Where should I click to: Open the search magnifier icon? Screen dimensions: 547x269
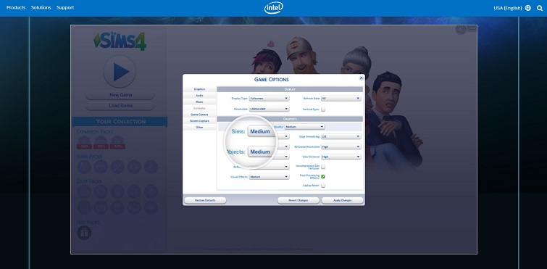(539, 8)
